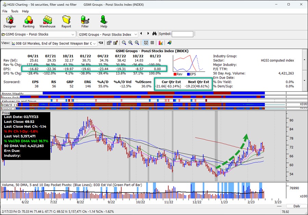Image resolution: width=308 pixels, height=215 pixels.
Task: Open the File menu
Action: tap(5, 11)
